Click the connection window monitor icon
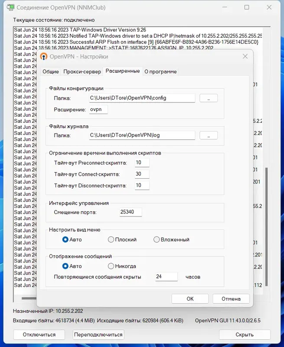Screen dimensions: 284x347 pos(10,7)
